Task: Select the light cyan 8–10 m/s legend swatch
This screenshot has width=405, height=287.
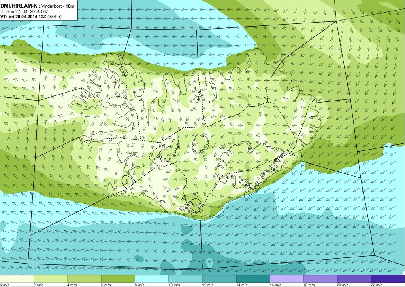Action: (x=152, y=279)
